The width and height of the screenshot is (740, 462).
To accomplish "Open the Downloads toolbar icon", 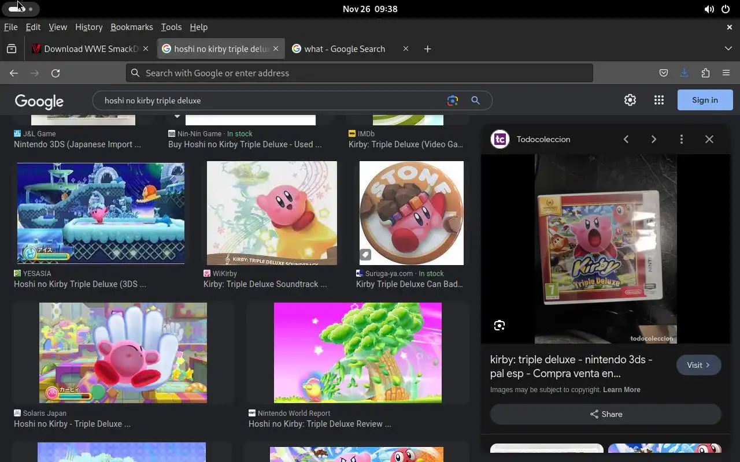I will (684, 73).
